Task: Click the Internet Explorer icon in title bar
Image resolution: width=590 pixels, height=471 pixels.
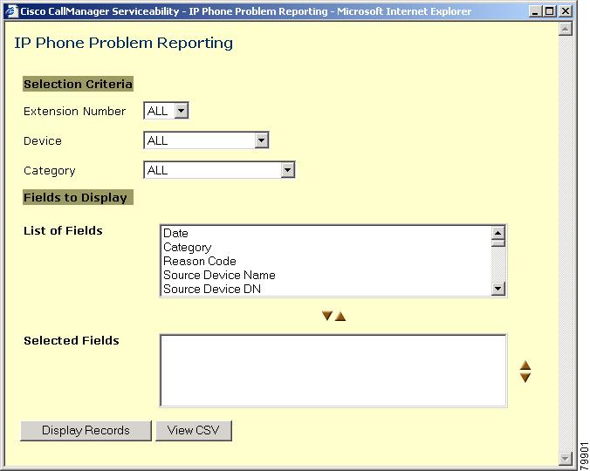Action: (11, 10)
